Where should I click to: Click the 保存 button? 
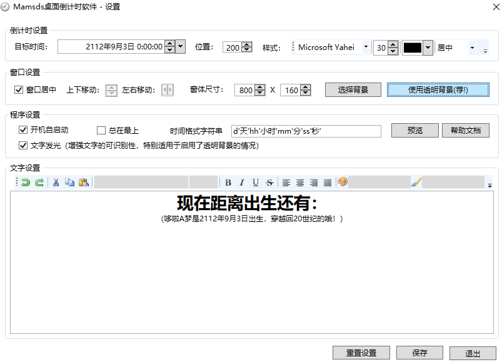click(419, 353)
